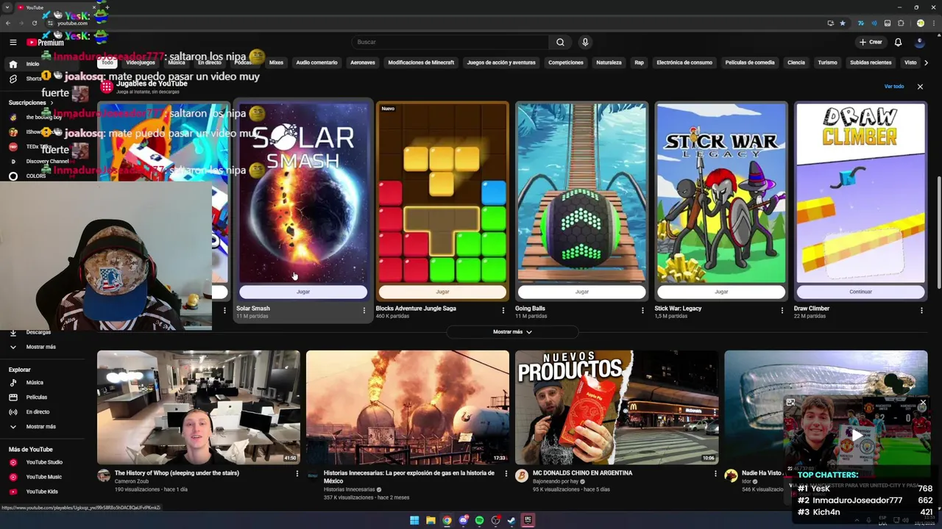Open the YouTube account avatar menu
Screen dimensions: 942x529
click(x=919, y=42)
